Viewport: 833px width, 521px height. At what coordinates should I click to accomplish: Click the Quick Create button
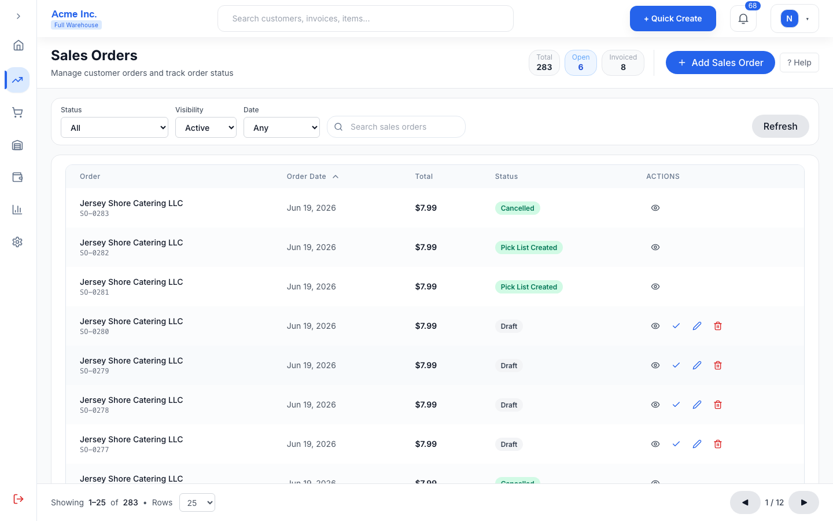[673, 19]
